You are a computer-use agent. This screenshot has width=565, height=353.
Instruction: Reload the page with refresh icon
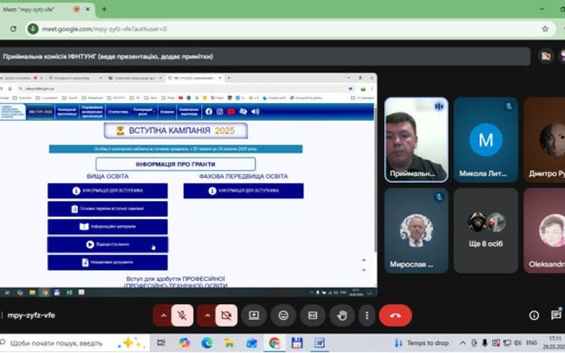coord(13,29)
